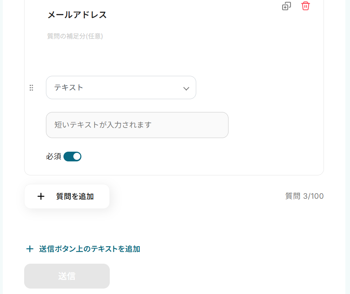Click the plus icon in 質問を追加
The width and height of the screenshot is (350, 294).
pyautogui.click(x=41, y=196)
